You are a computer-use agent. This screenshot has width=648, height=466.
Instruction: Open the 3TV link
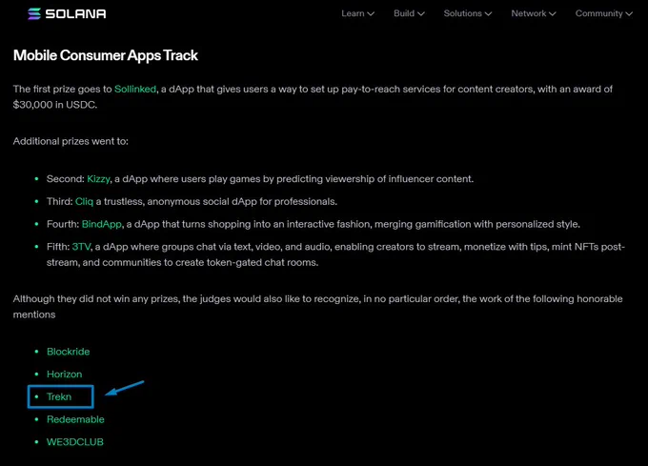click(x=81, y=247)
